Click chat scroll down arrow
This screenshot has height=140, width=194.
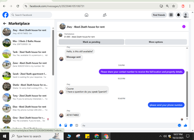tap(187, 119)
